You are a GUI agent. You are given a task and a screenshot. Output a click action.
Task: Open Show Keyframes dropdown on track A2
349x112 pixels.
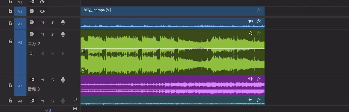click(32, 54)
